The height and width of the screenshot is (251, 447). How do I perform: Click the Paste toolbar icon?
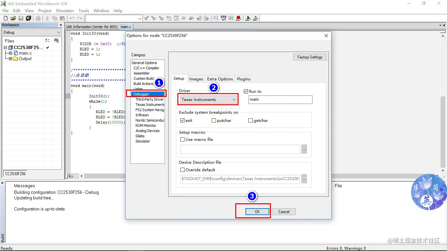click(62, 18)
